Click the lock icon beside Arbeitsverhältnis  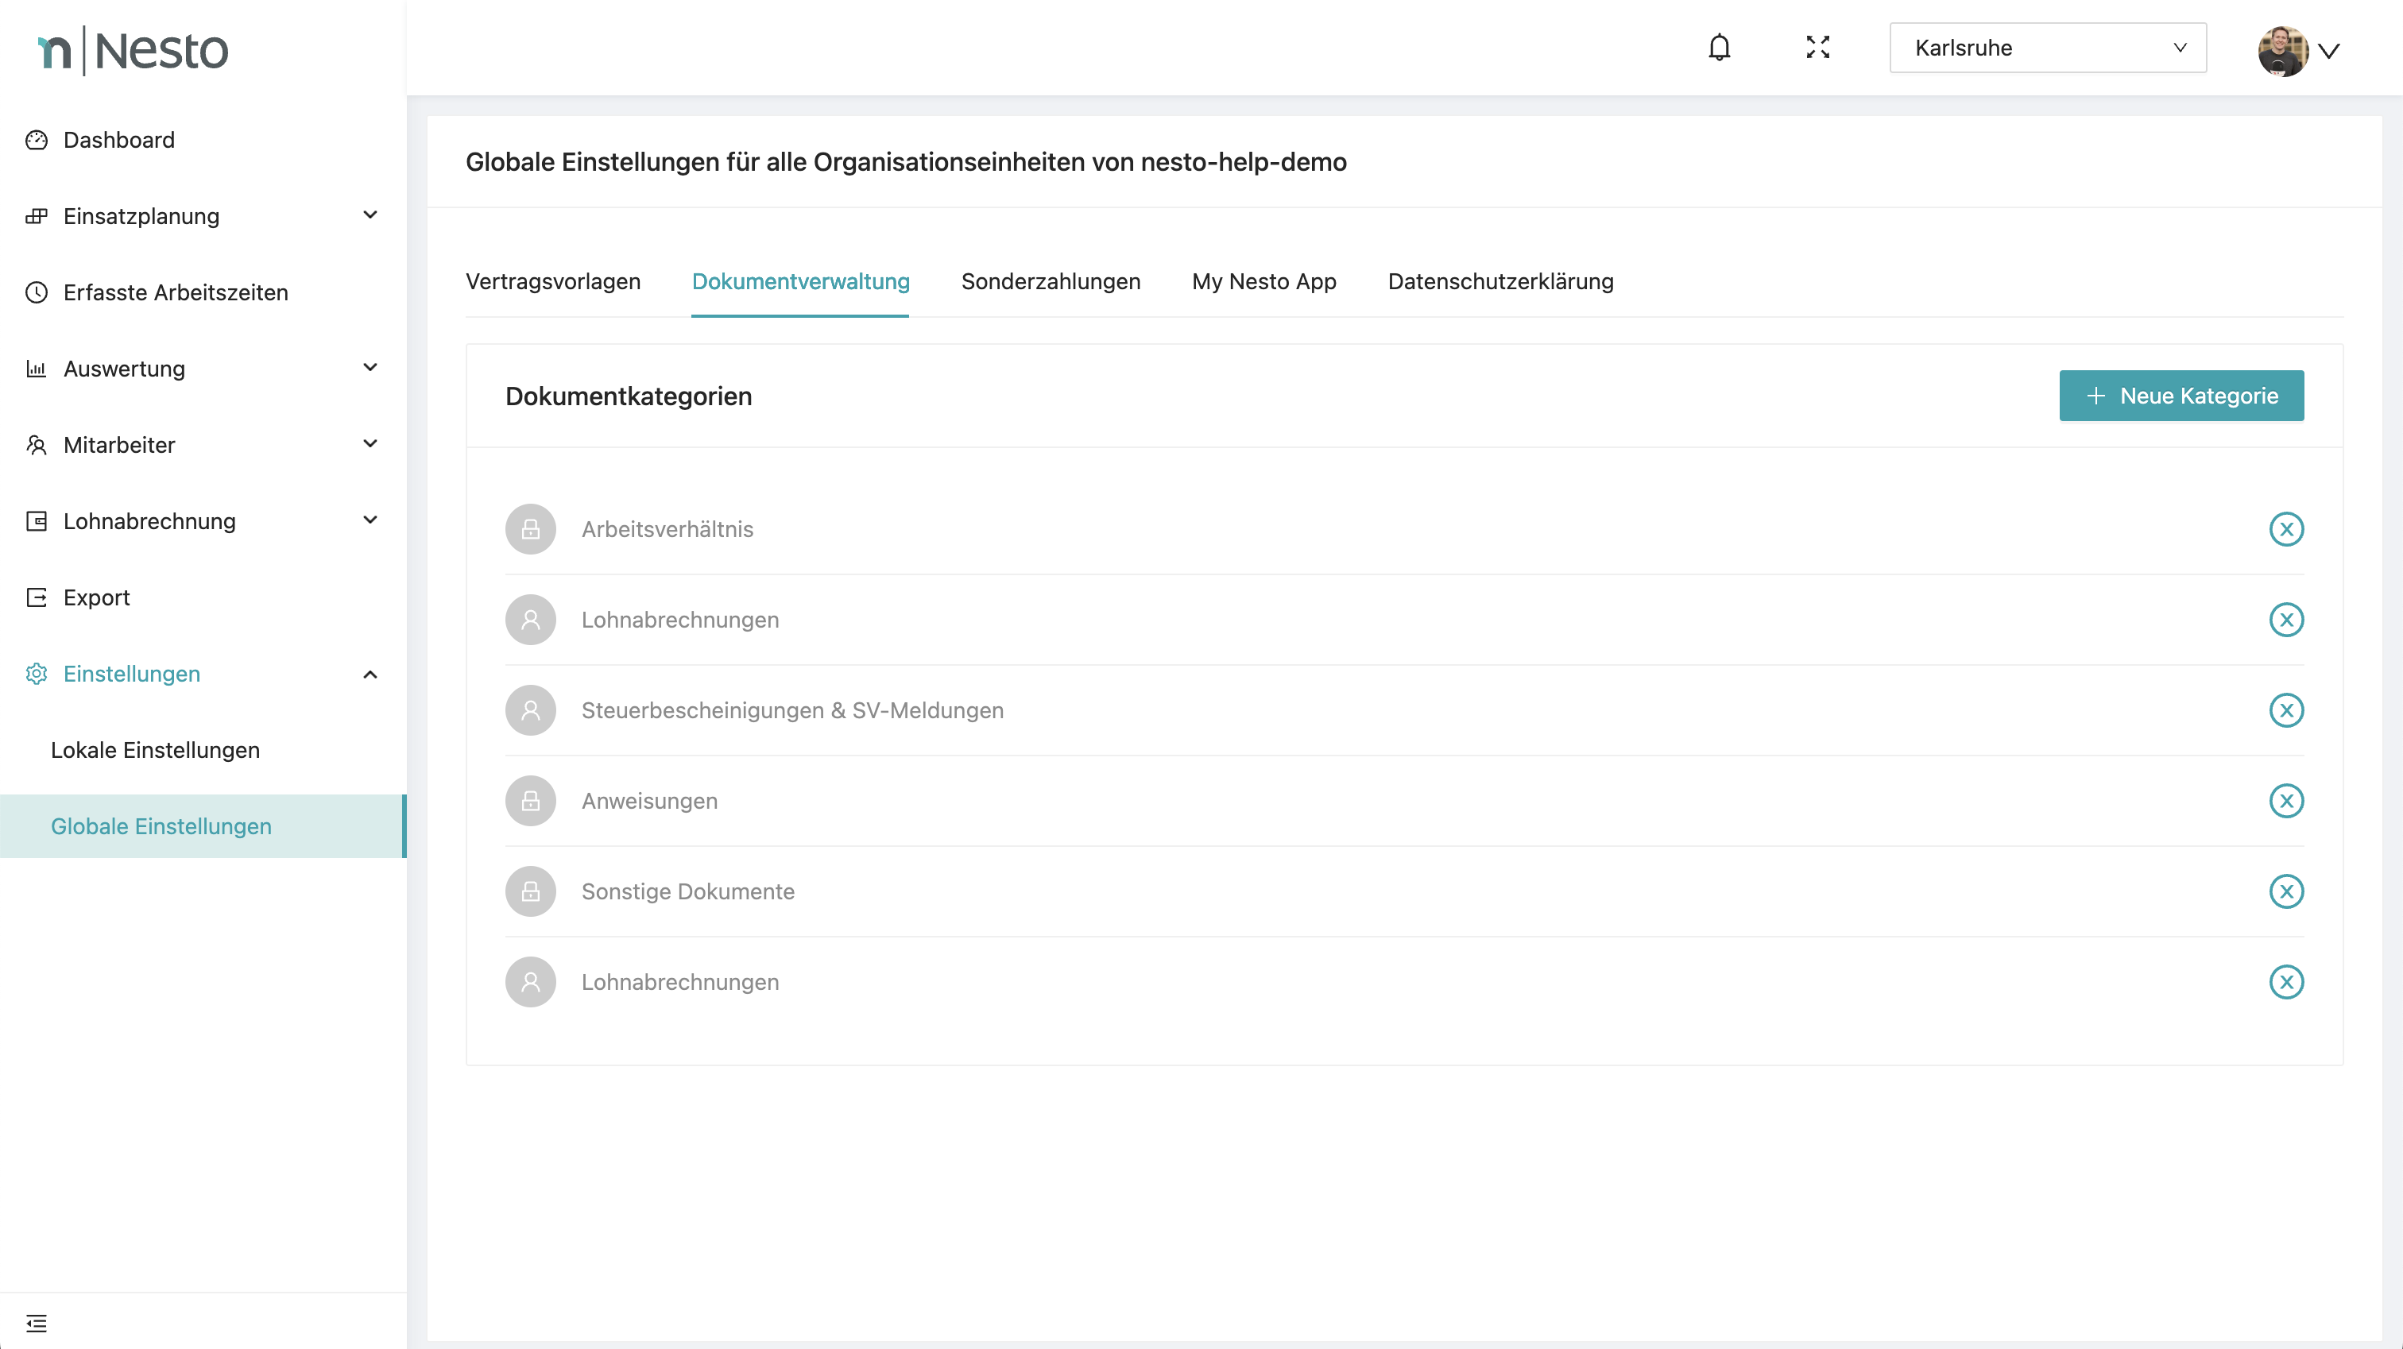pyautogui.click(x=530, y=529)
